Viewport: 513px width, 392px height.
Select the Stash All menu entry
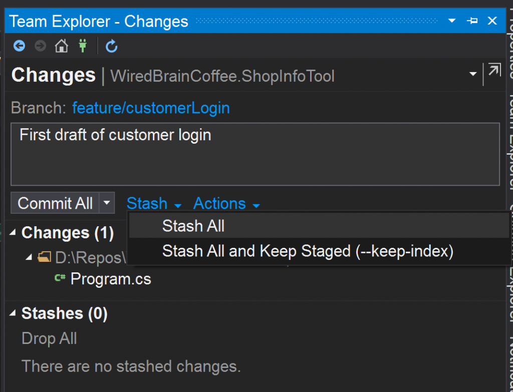click(x=319, y=226)
